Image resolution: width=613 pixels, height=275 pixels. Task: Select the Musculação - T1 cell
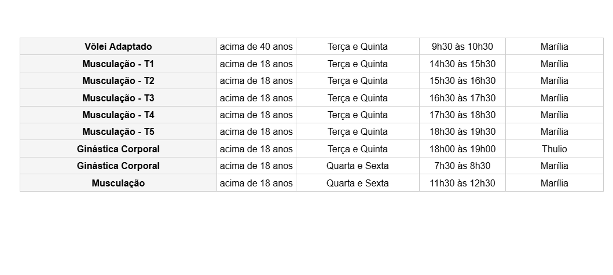118,64
